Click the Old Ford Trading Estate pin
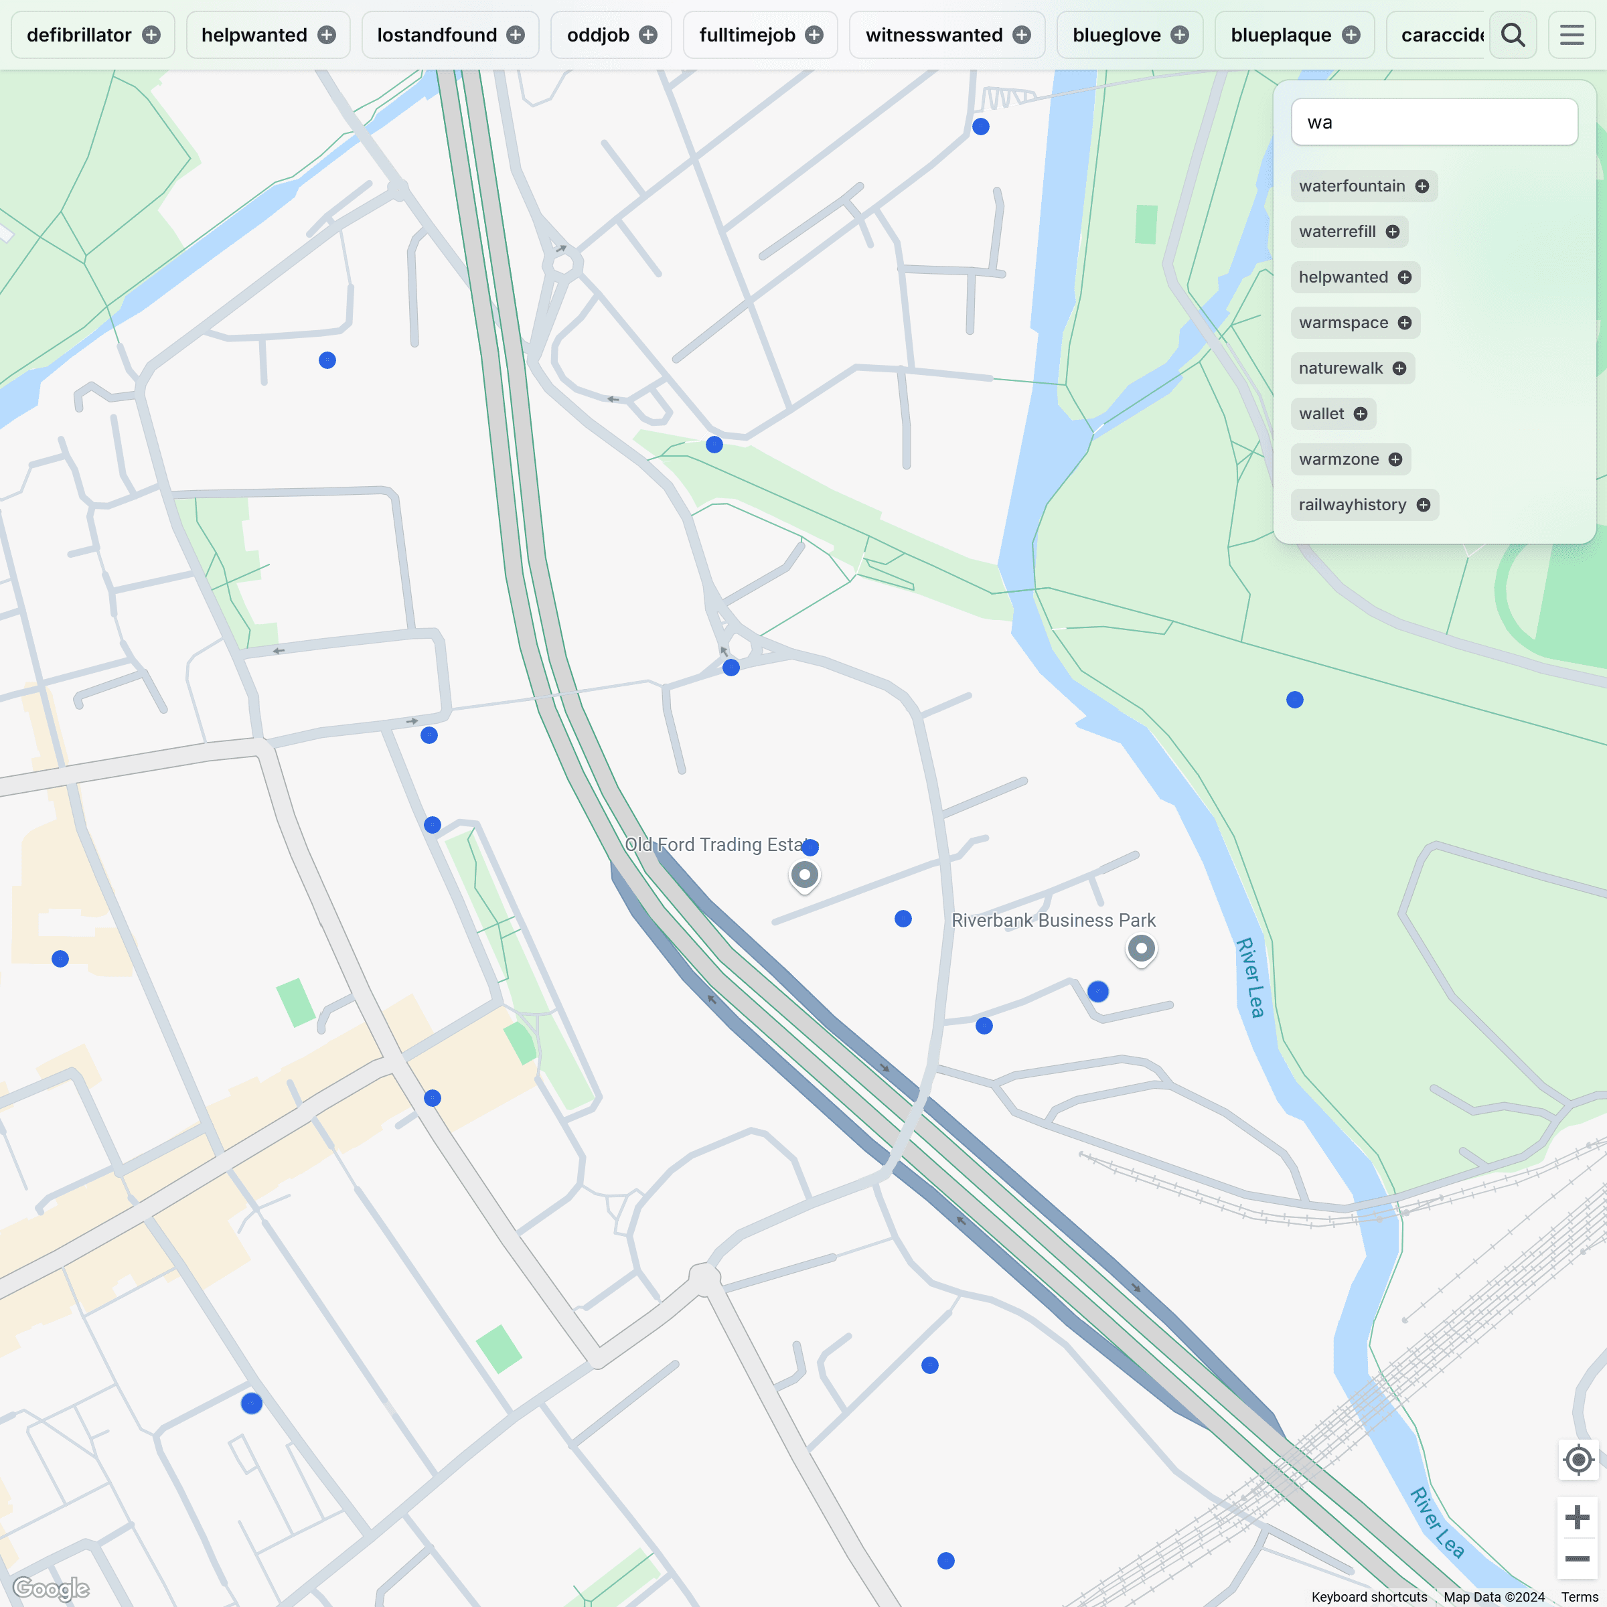 pos(804,875)
